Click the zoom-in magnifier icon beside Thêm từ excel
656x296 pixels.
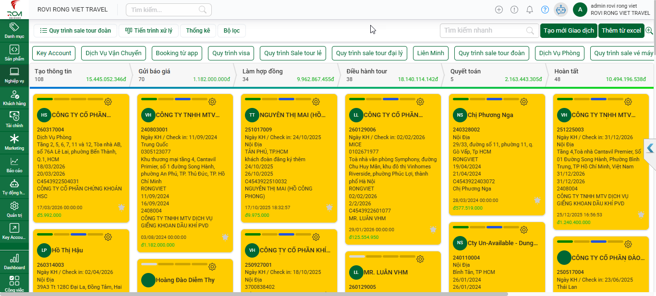coord(649,31)
